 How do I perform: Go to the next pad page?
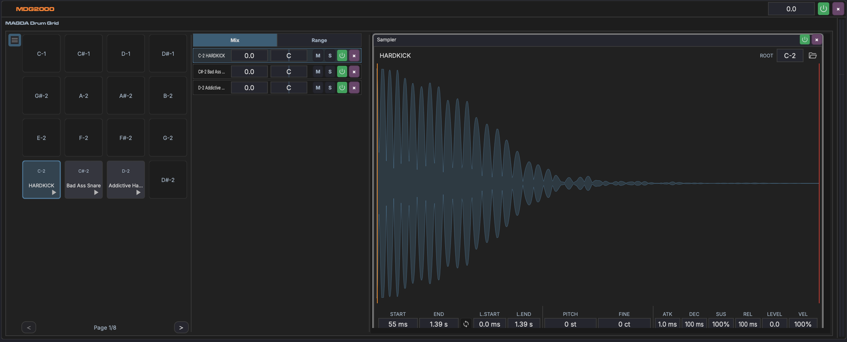click(x=181, y=328)
